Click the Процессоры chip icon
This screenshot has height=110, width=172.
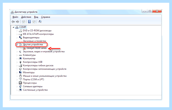point(20,83)
